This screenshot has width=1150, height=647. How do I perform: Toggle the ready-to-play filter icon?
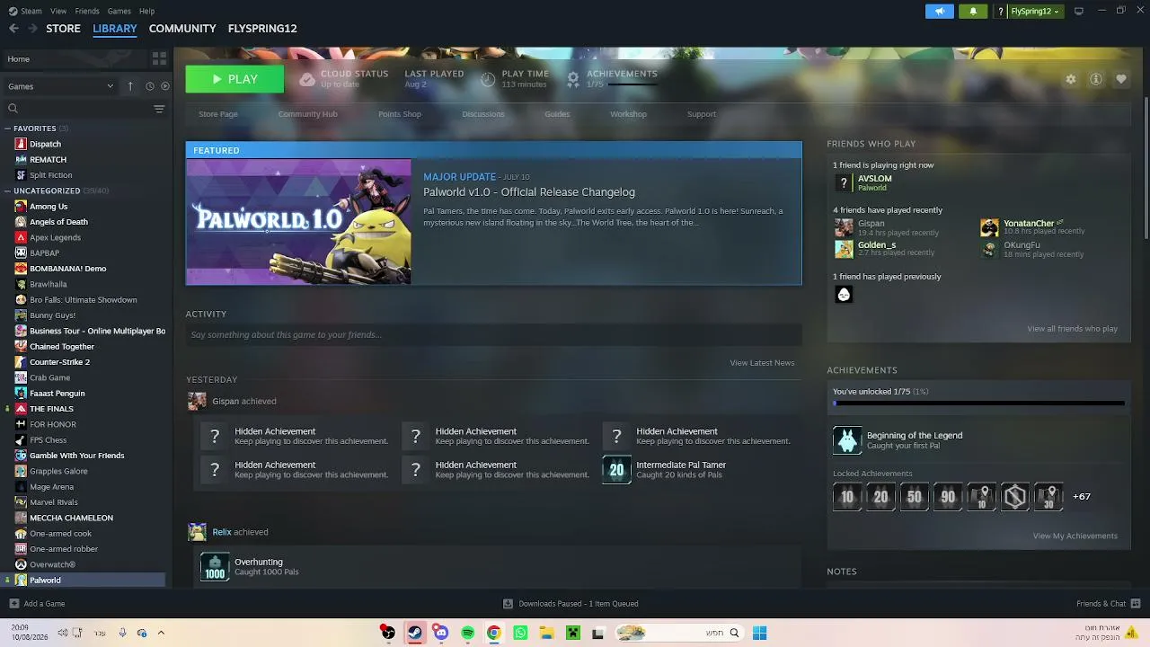tap(165, 86)
